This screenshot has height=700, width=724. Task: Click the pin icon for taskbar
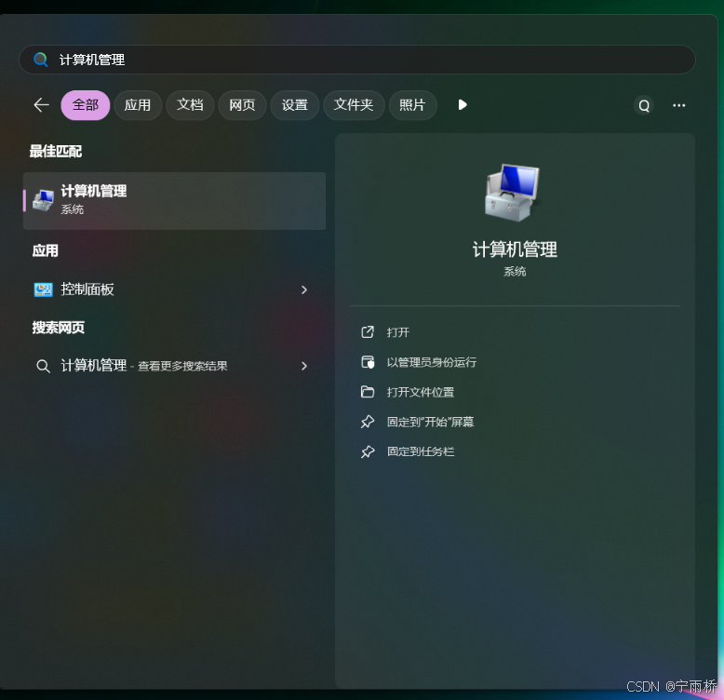(x=368, y=451)
